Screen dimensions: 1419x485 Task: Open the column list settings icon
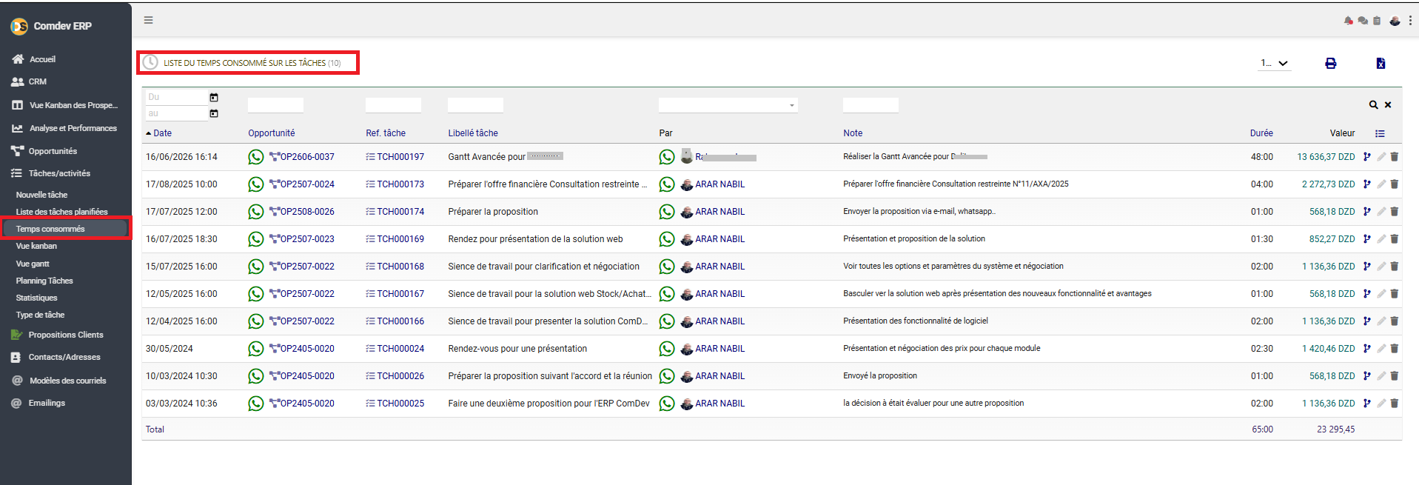[x=1380, y=133]
